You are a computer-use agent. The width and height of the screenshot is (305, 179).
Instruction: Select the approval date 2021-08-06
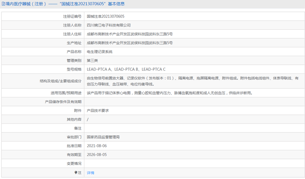pos(97,146)
